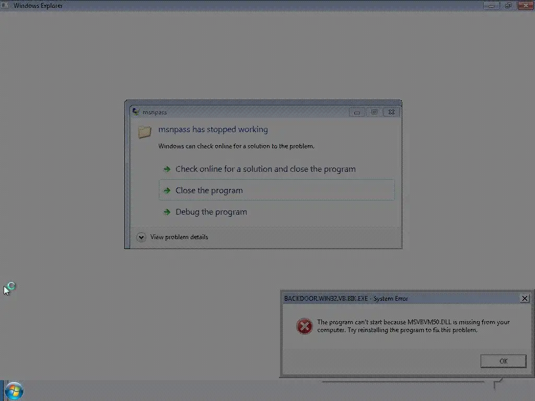
Task: Close the Windows Explorer window
Action: 526,5
